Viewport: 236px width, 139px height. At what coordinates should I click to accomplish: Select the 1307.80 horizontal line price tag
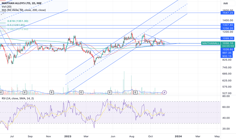(228, 25)
